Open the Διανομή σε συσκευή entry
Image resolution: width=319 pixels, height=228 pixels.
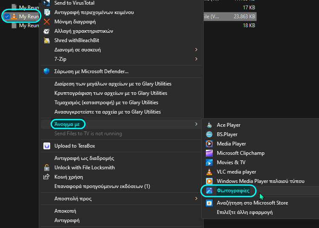121,50
